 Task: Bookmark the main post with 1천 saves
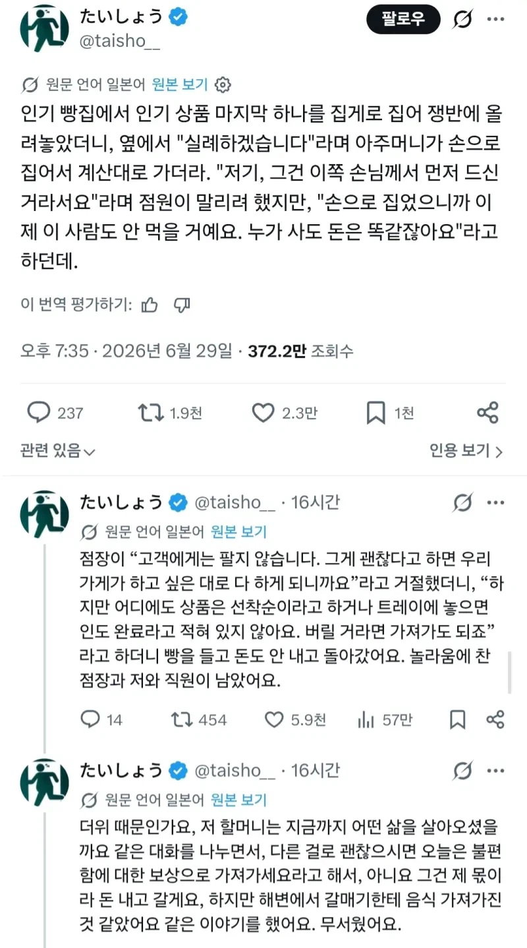tap(375, 413)
